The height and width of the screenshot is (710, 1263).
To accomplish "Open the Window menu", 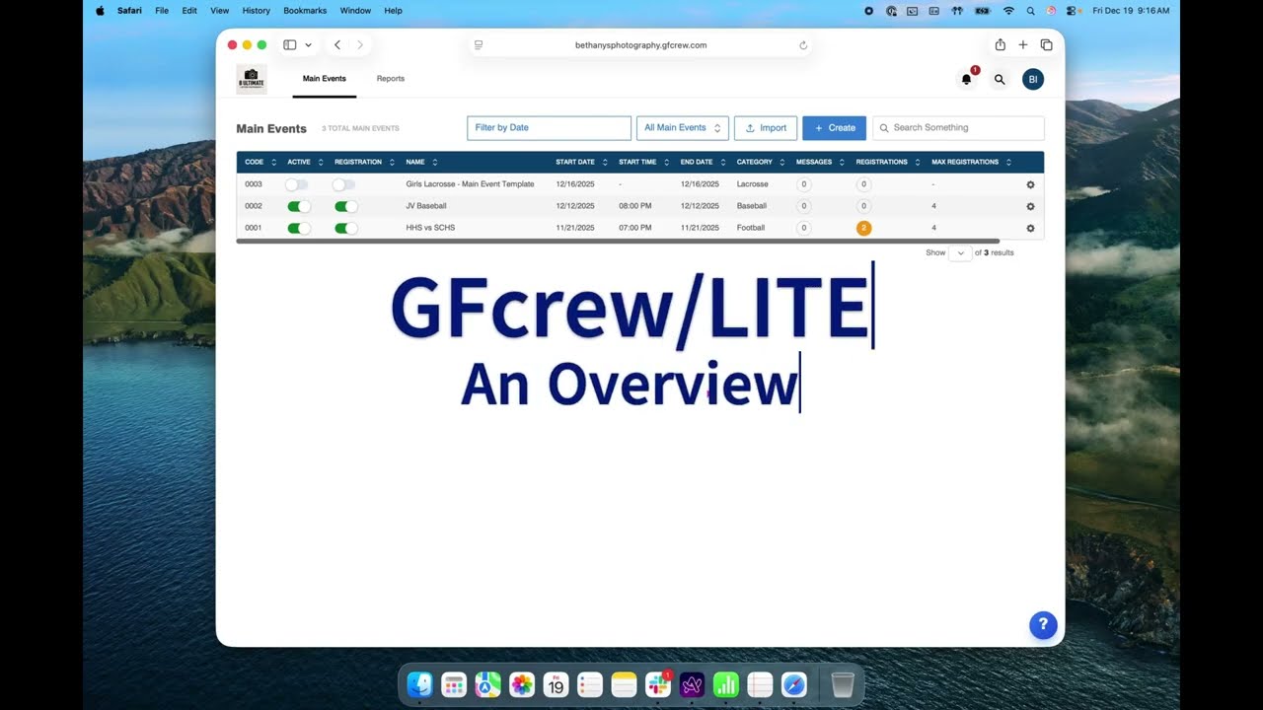I will click(355, 11).
